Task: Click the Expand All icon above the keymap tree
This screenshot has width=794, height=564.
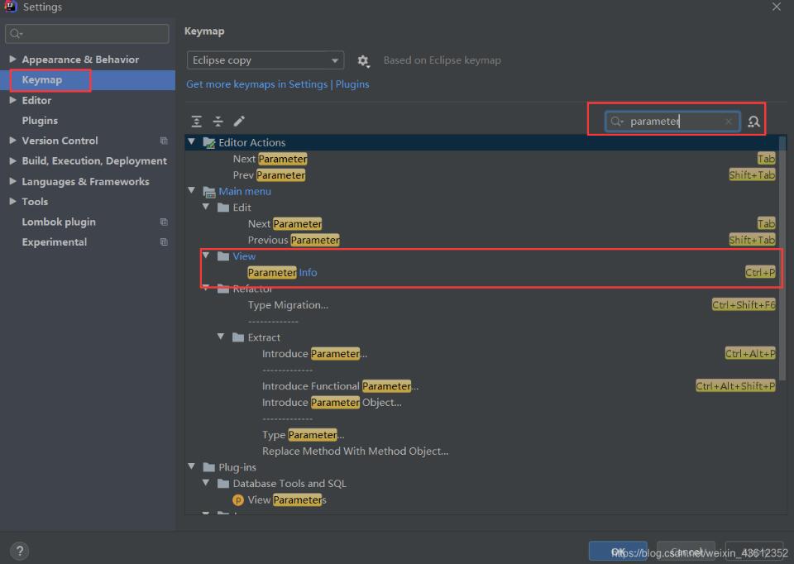Action: (x=196, y=122)
